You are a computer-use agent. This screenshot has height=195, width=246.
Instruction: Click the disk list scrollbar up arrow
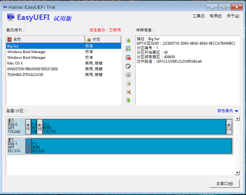click(x=237, y=119)
